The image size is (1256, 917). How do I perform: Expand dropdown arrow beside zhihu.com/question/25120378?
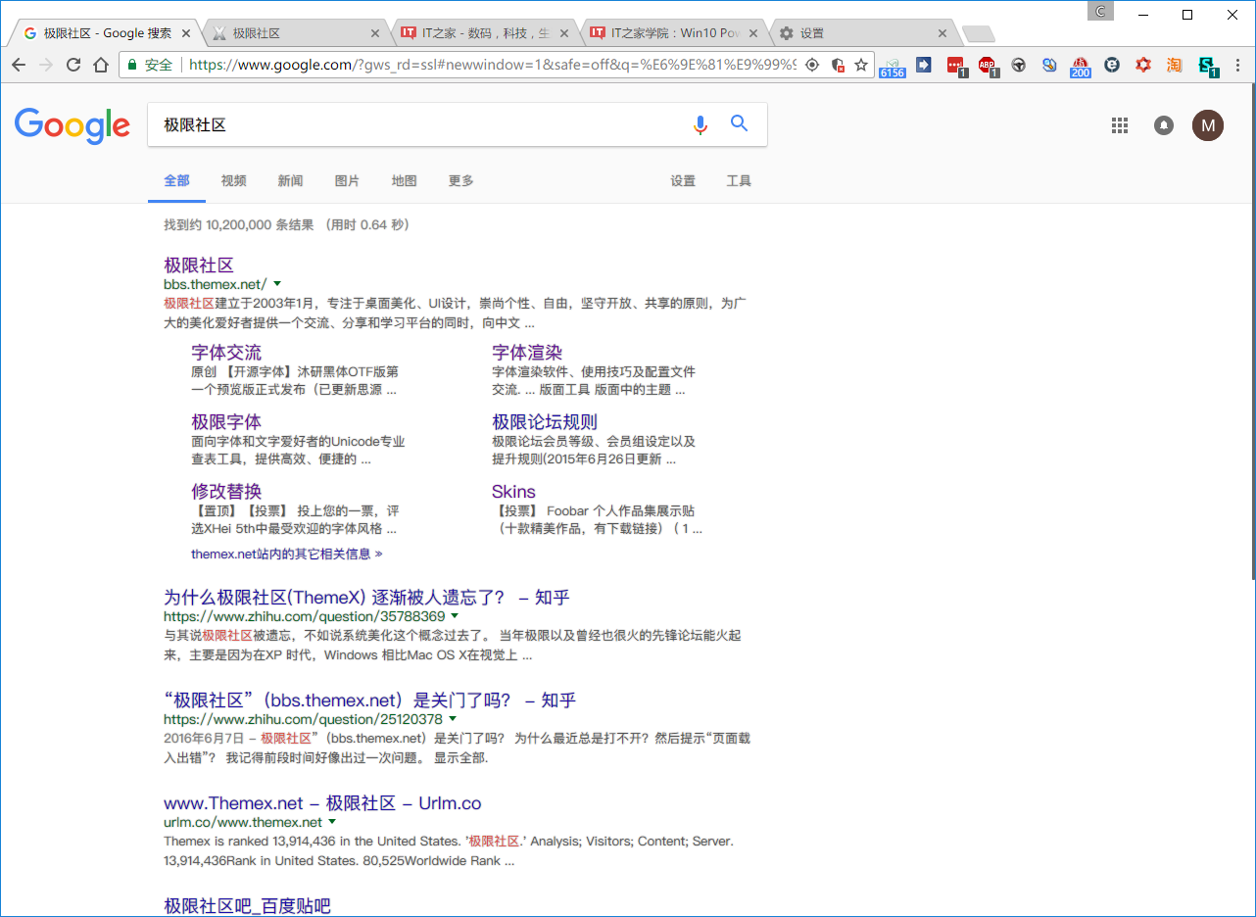453,719
